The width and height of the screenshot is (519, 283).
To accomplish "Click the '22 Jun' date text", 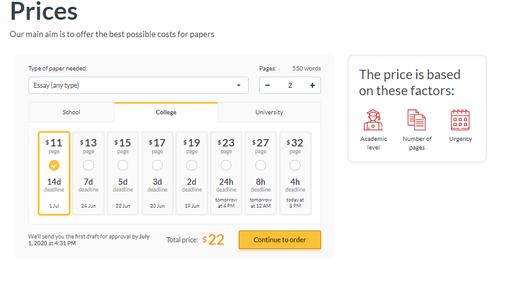I will 123,206.
